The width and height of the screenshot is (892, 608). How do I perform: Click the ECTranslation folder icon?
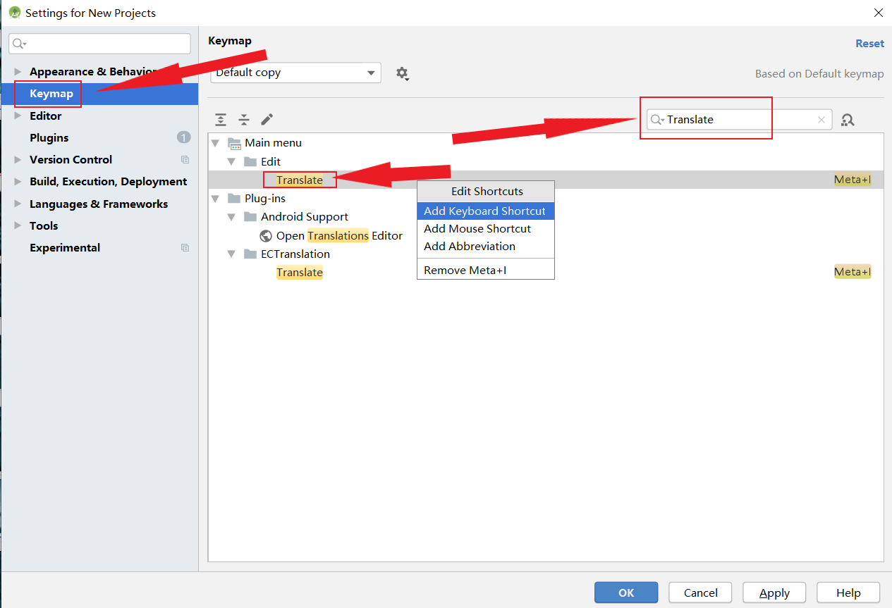point(250,254)
